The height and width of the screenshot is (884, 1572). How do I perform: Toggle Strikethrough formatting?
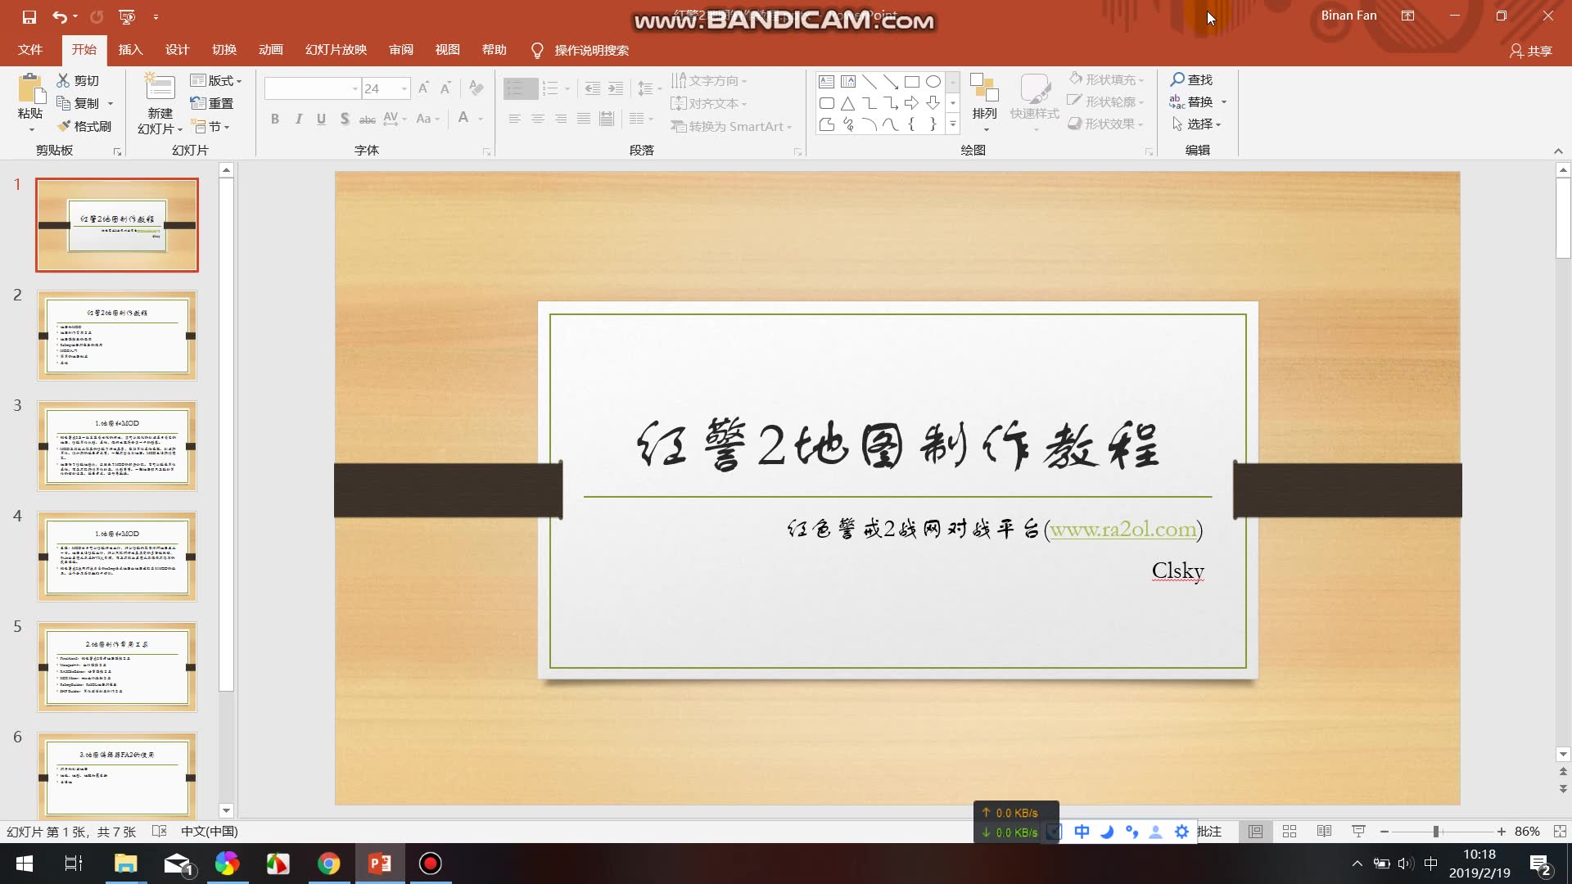click(x=368, y=120)
